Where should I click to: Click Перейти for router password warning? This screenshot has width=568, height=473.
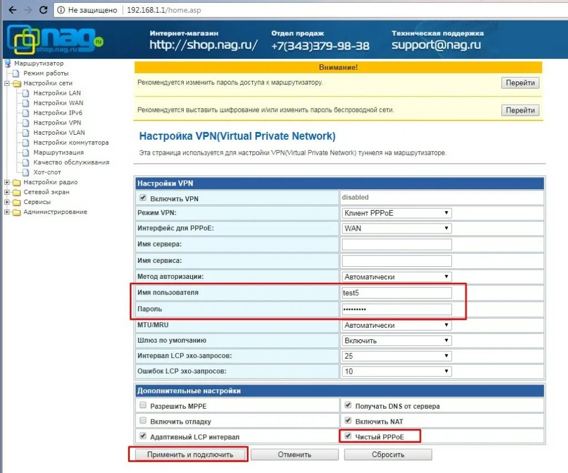(x=520, y=83)
